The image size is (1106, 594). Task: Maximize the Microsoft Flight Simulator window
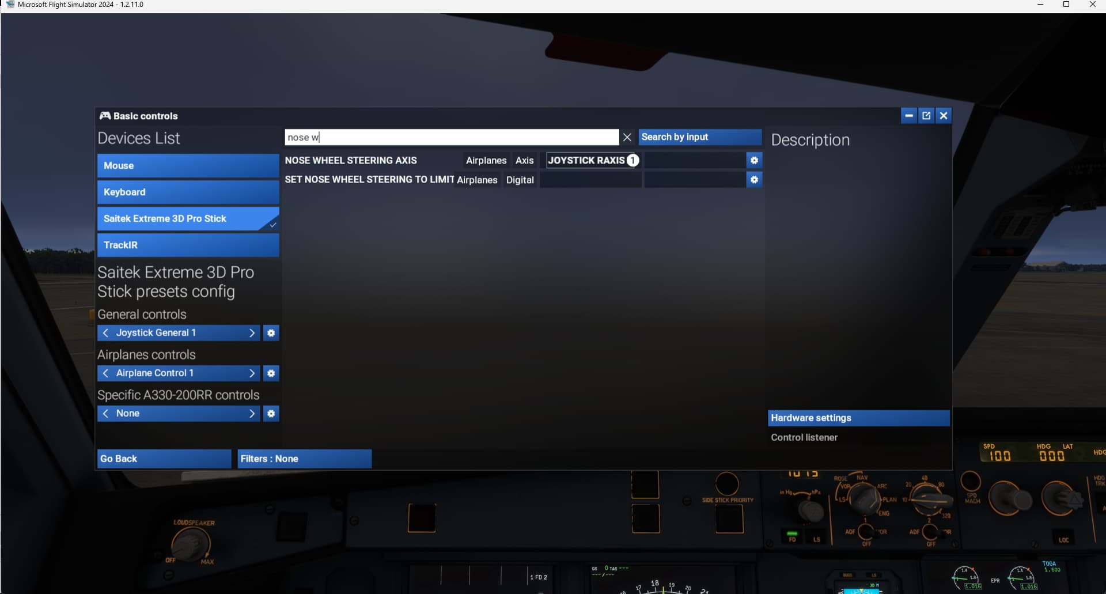[1066, 5]
